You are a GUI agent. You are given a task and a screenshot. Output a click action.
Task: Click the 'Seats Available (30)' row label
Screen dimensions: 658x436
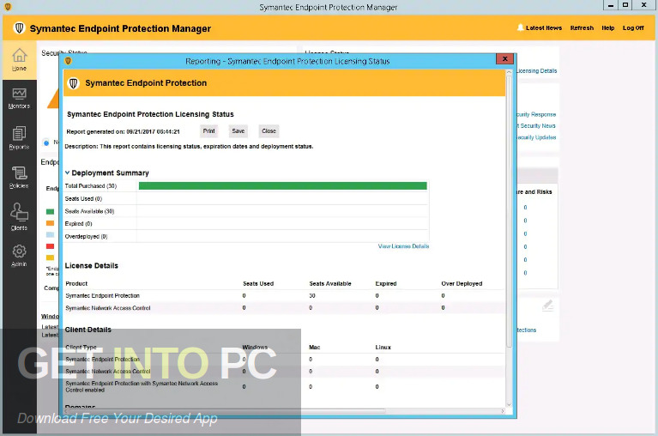pos(89,211)
